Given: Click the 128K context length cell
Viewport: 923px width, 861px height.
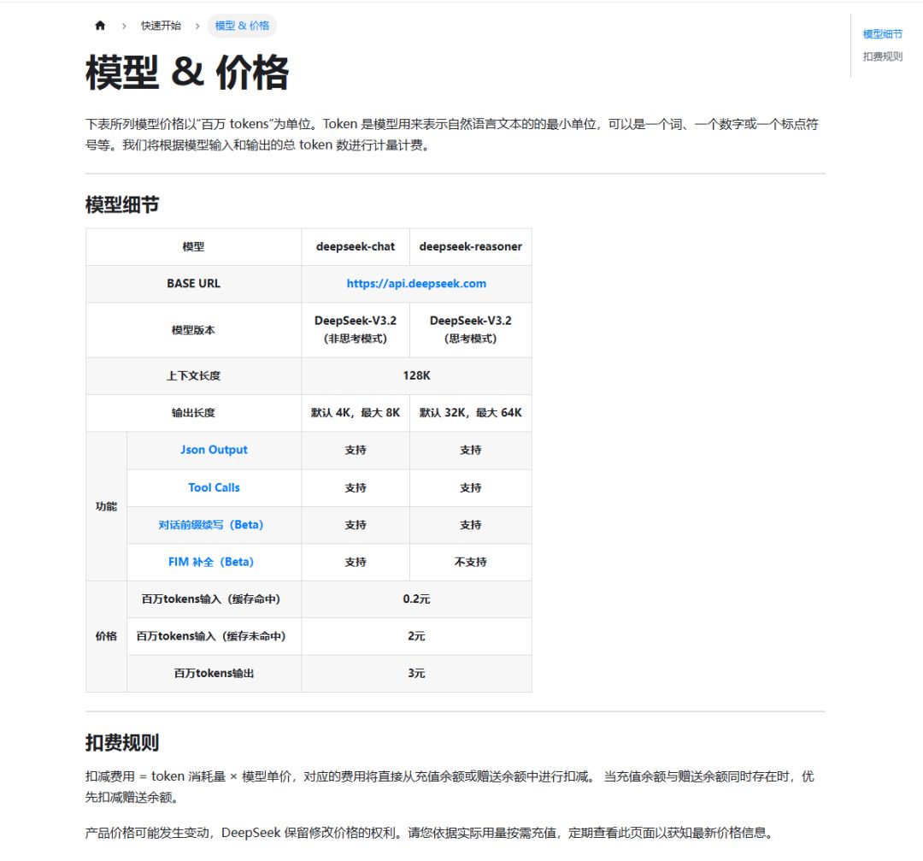Looking at the screenshot, I should [x=416, y=375].
